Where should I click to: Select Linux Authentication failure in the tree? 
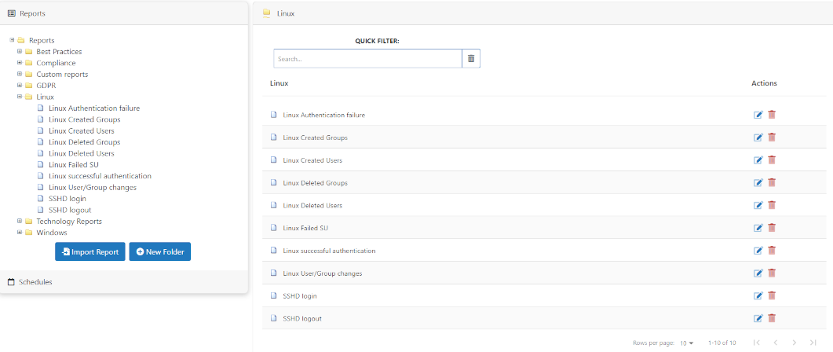[x=94, y=108]
